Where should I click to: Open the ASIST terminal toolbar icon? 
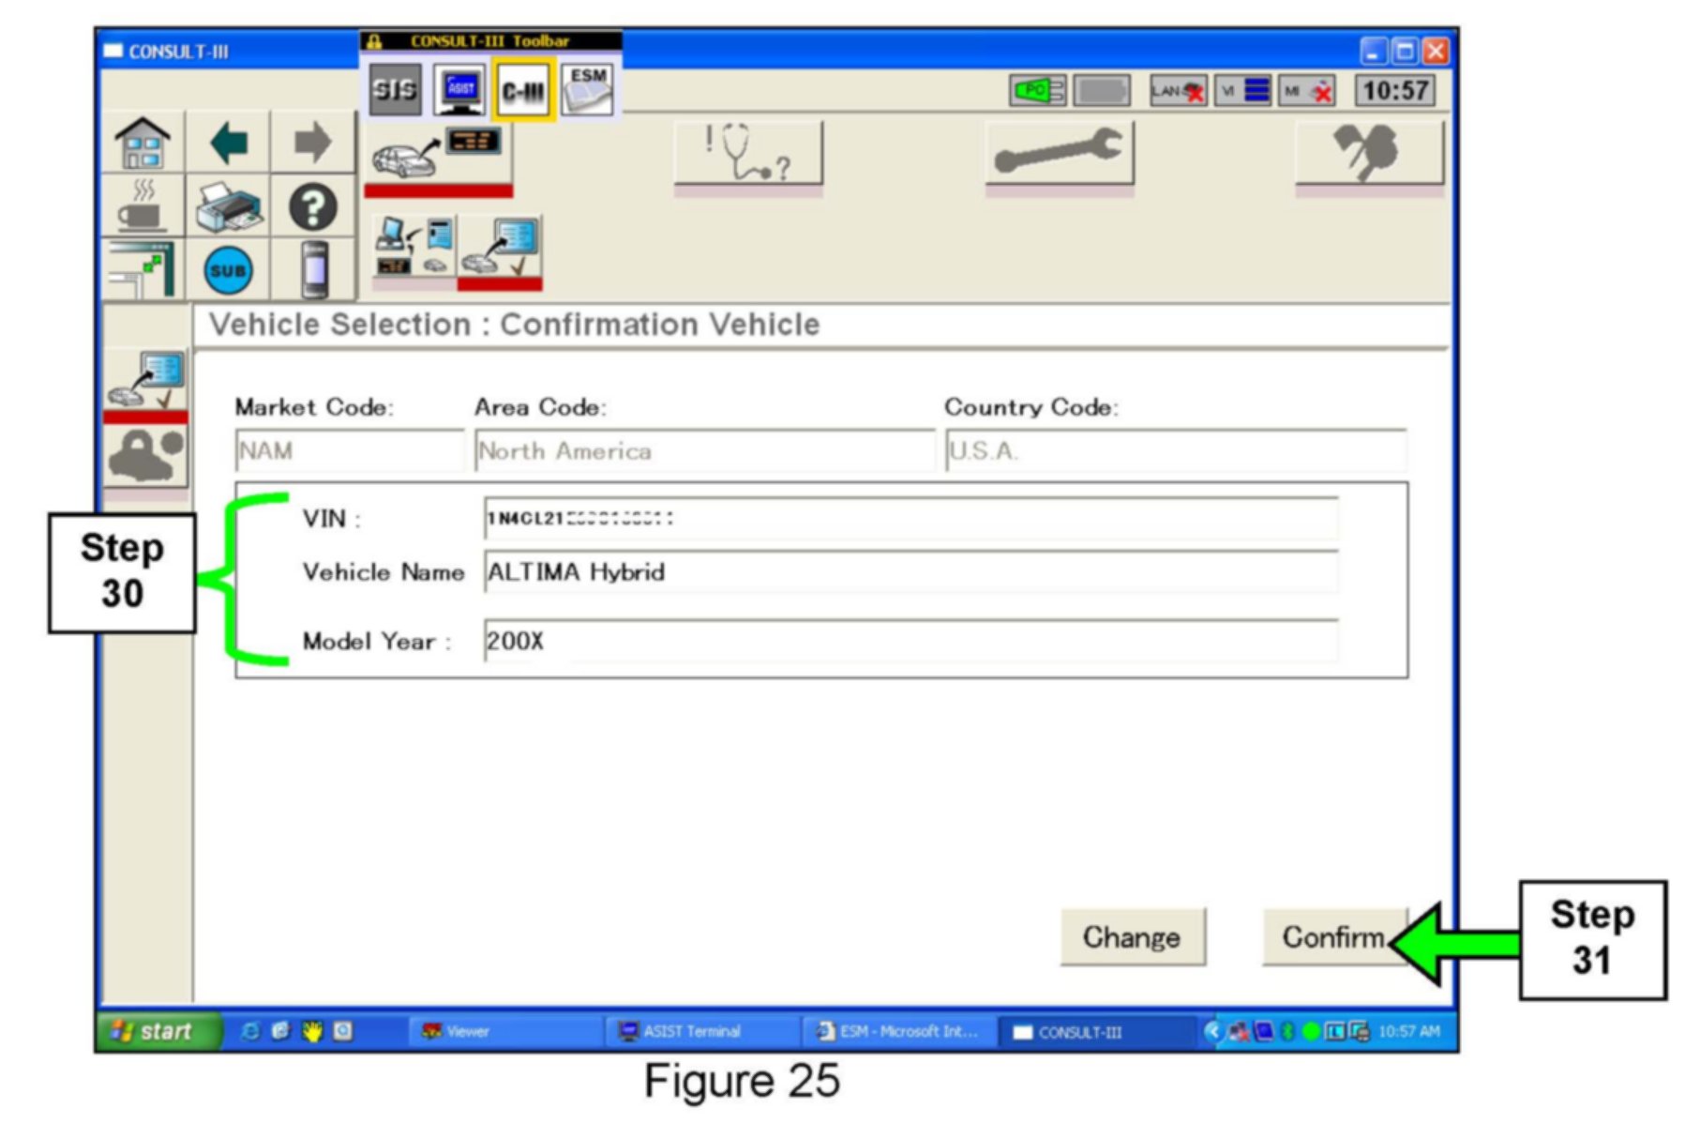(x=459, y=91)
